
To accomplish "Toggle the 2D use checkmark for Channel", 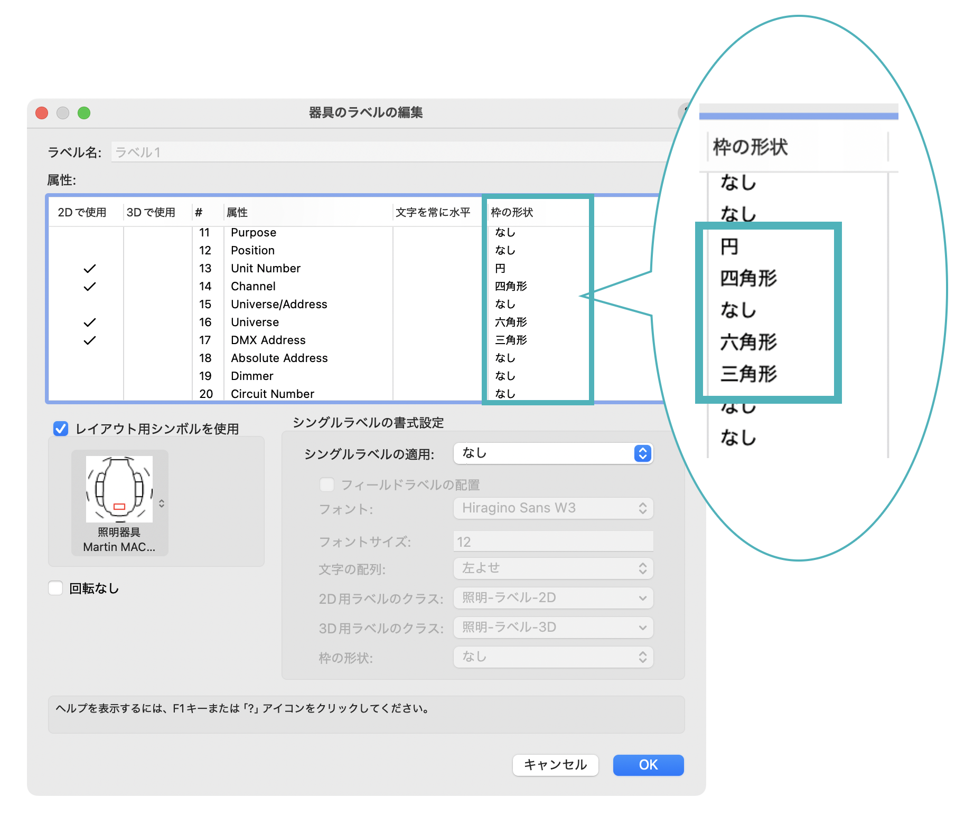I will [90, 287].
